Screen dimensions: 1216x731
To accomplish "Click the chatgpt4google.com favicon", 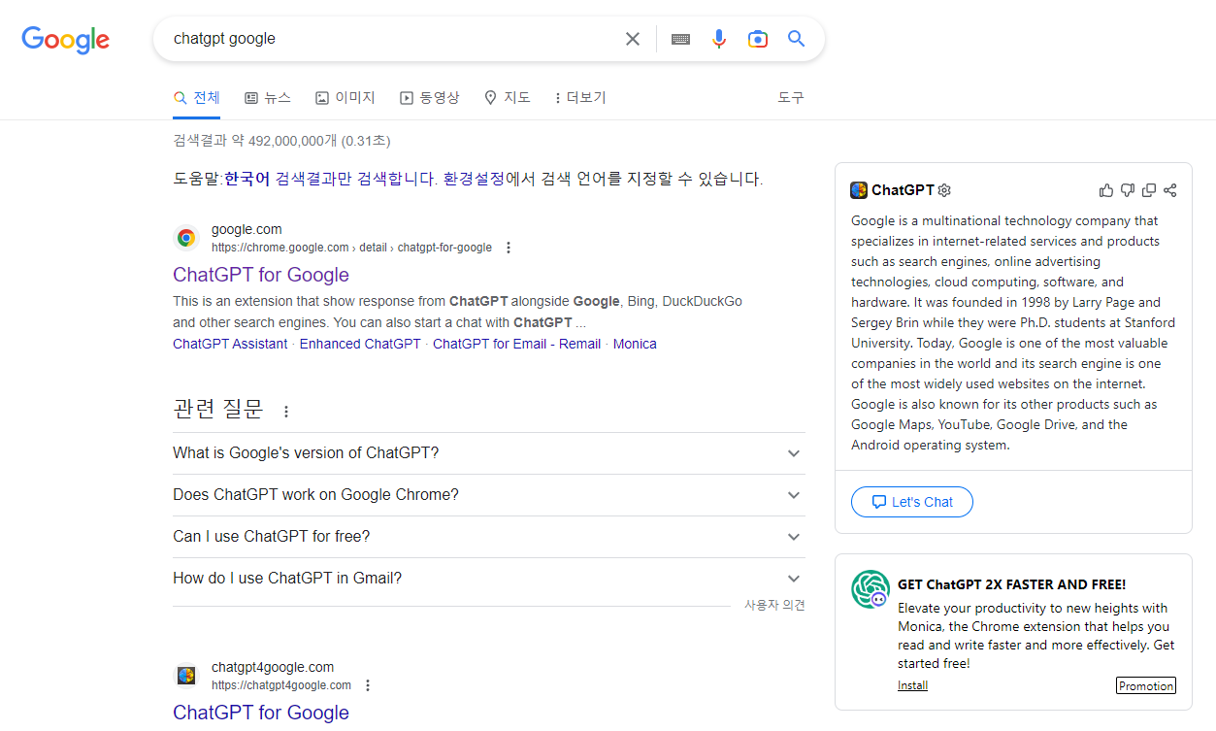I will [186, 676].
